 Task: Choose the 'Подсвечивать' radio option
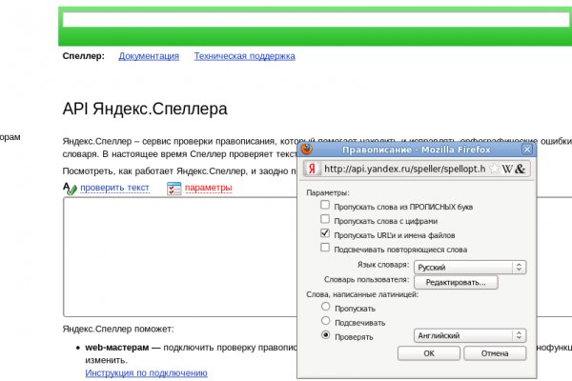coord(327,322)
